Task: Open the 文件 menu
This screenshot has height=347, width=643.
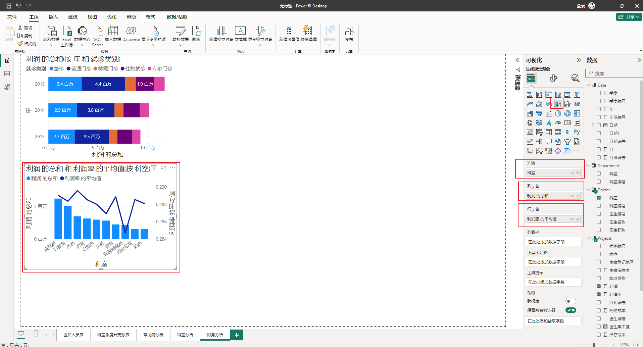Action: [x=12, y=17]
